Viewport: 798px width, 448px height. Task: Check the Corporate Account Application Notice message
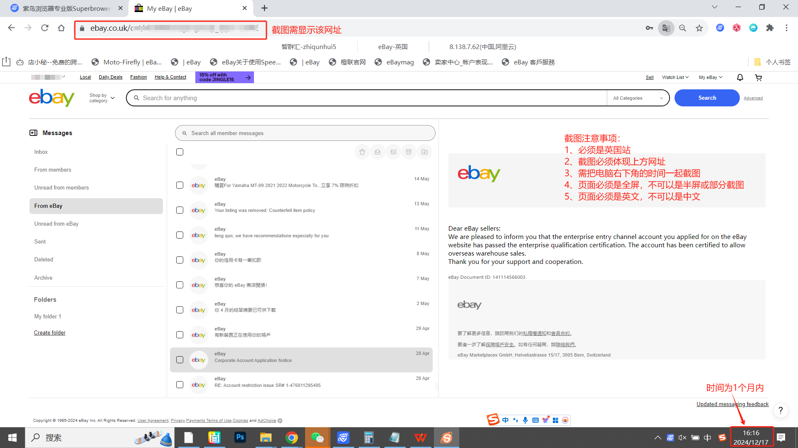click(x=180, y=360)
